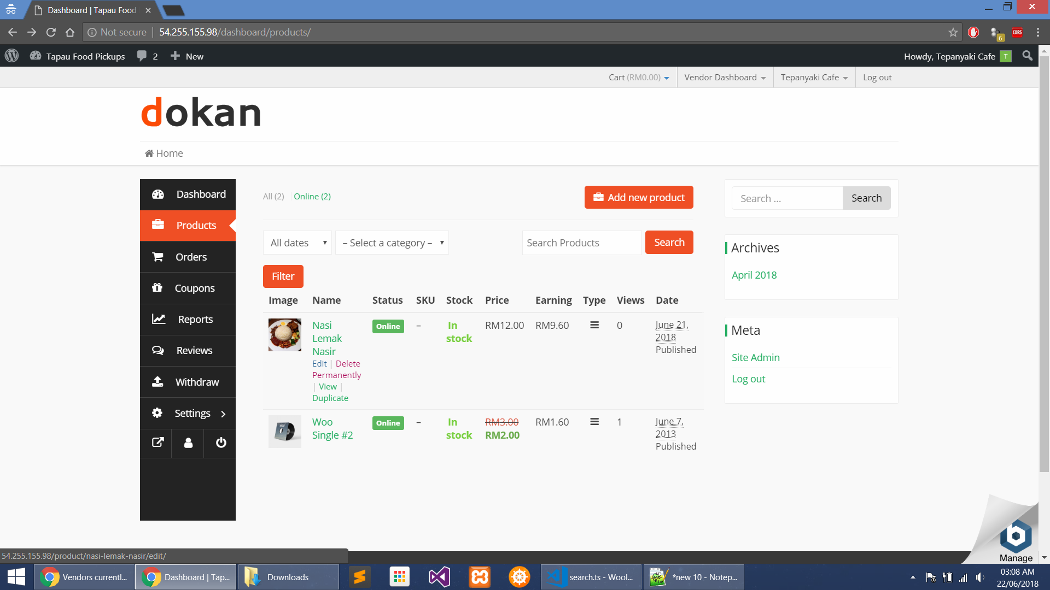Open the April 2018 archive link
The width and height of the screenshot is (1050, 590).
click(x=754, y=275)
